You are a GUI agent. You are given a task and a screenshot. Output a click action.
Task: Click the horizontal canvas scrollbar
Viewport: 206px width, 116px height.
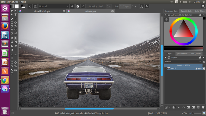coord(89,109)
